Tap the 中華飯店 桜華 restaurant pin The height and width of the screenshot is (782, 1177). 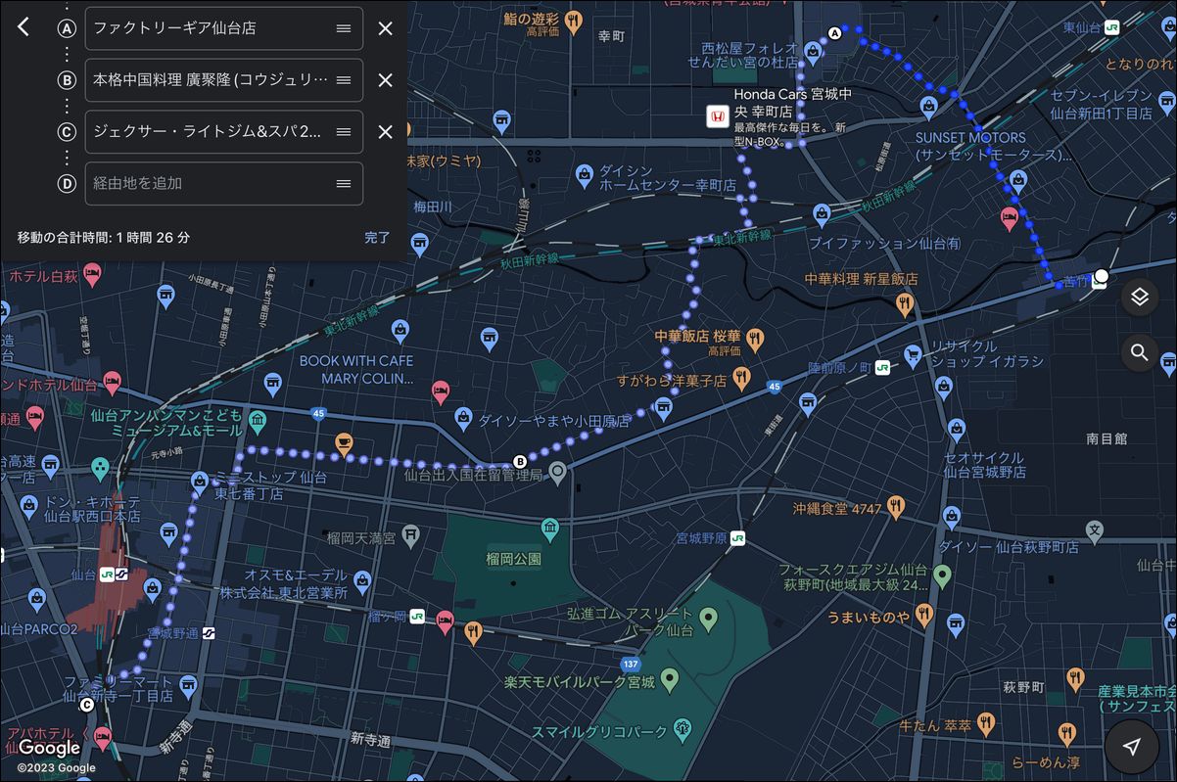tap(754, 341)
